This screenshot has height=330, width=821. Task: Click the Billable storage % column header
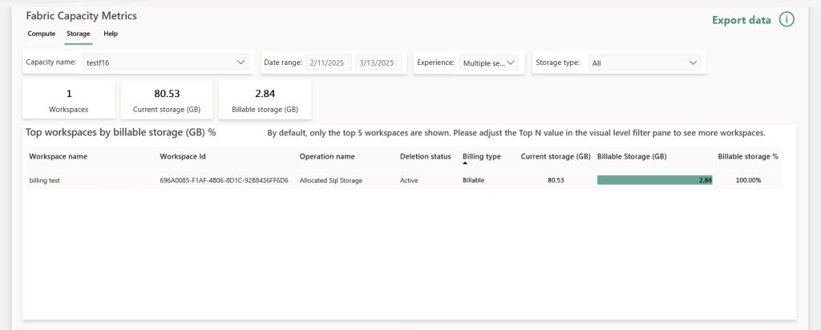[748, 156]
